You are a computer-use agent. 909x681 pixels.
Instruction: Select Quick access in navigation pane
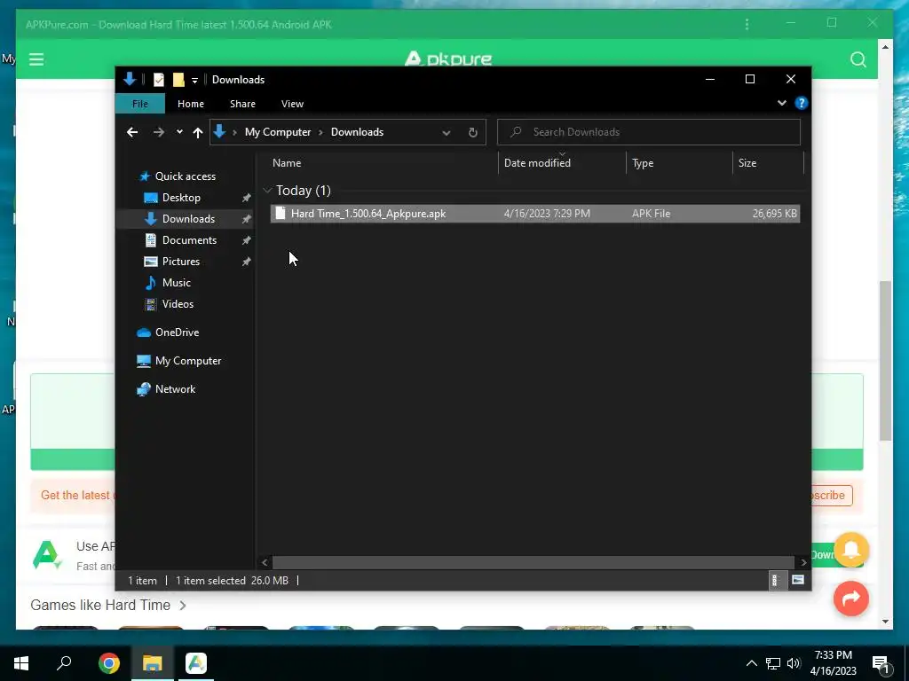pyautogui.click(x=185, y=176)
